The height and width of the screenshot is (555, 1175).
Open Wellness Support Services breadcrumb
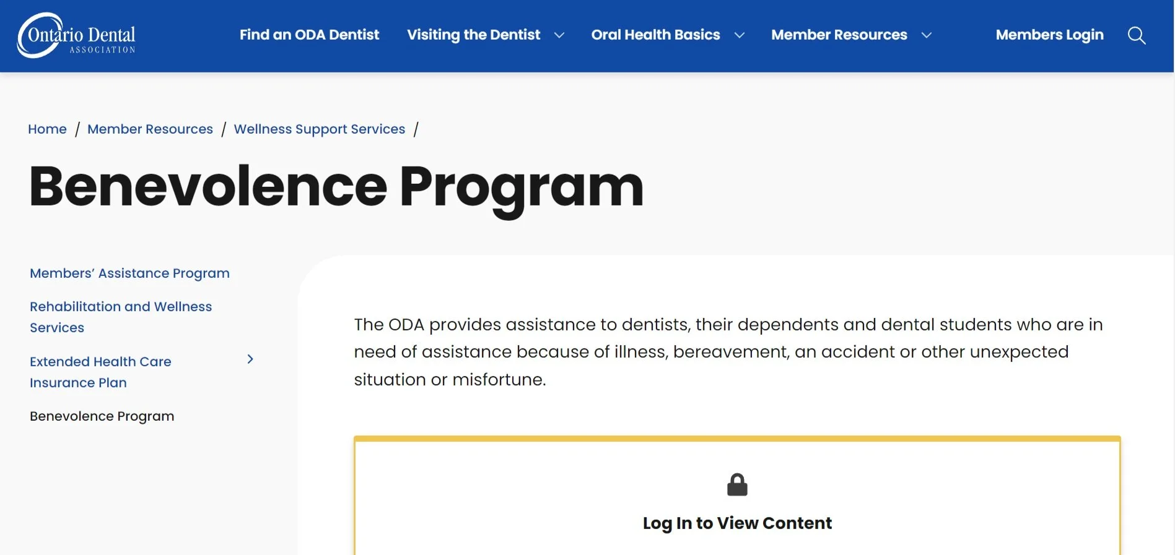[319, 129]
